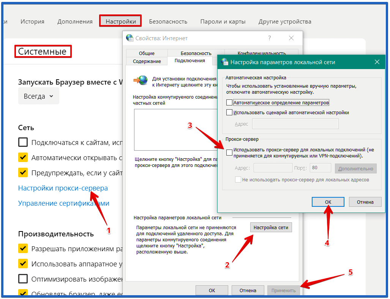Open the История tab in browser settings

32,22
